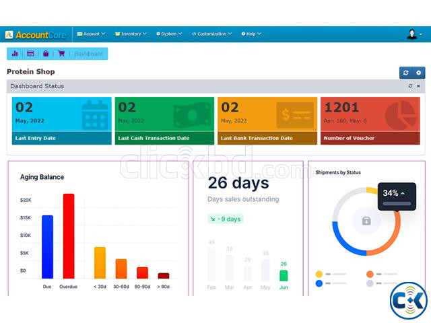Click the Dashboard breadcrumb link
The height and width of the screenshot is (323, 431).
(88, 54)
